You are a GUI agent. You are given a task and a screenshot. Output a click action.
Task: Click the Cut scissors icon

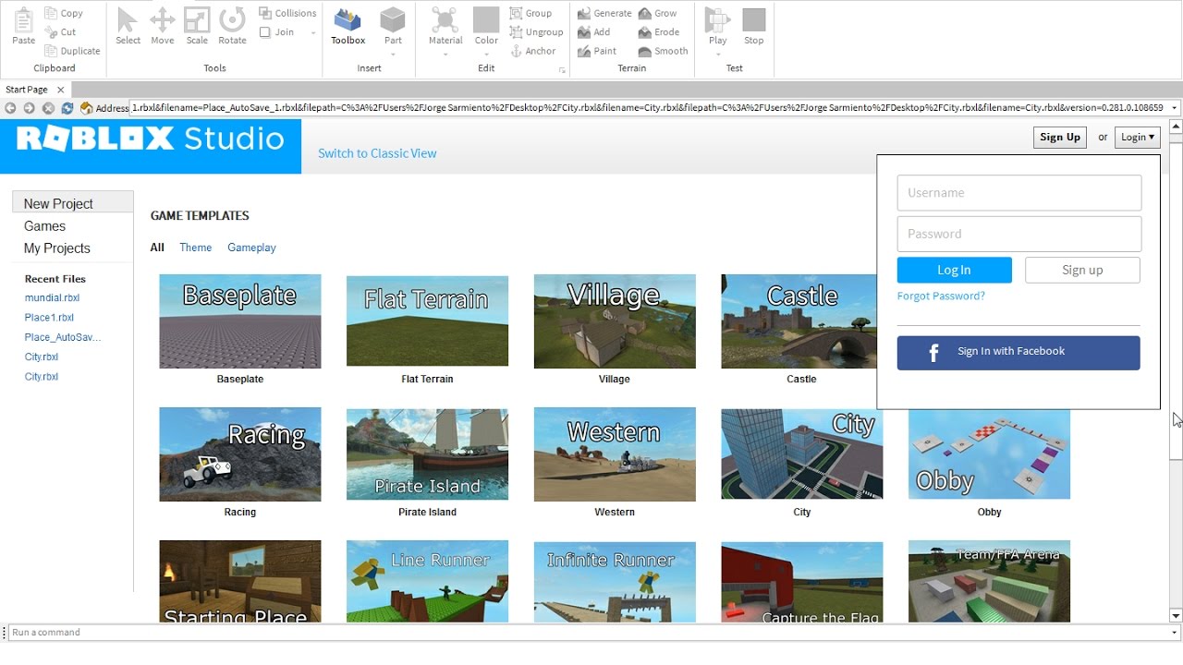click(x=51, y=32)
